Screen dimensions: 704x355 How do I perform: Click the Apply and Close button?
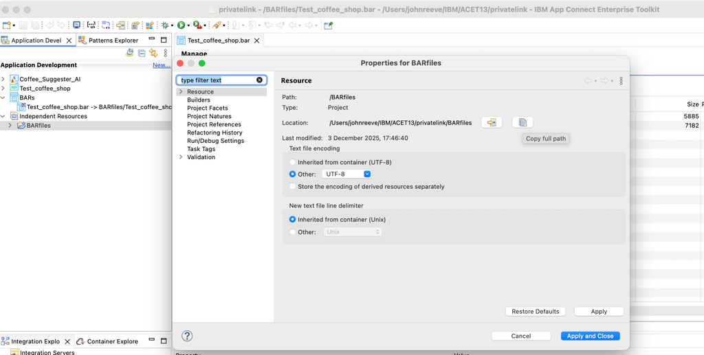point(590,336)
